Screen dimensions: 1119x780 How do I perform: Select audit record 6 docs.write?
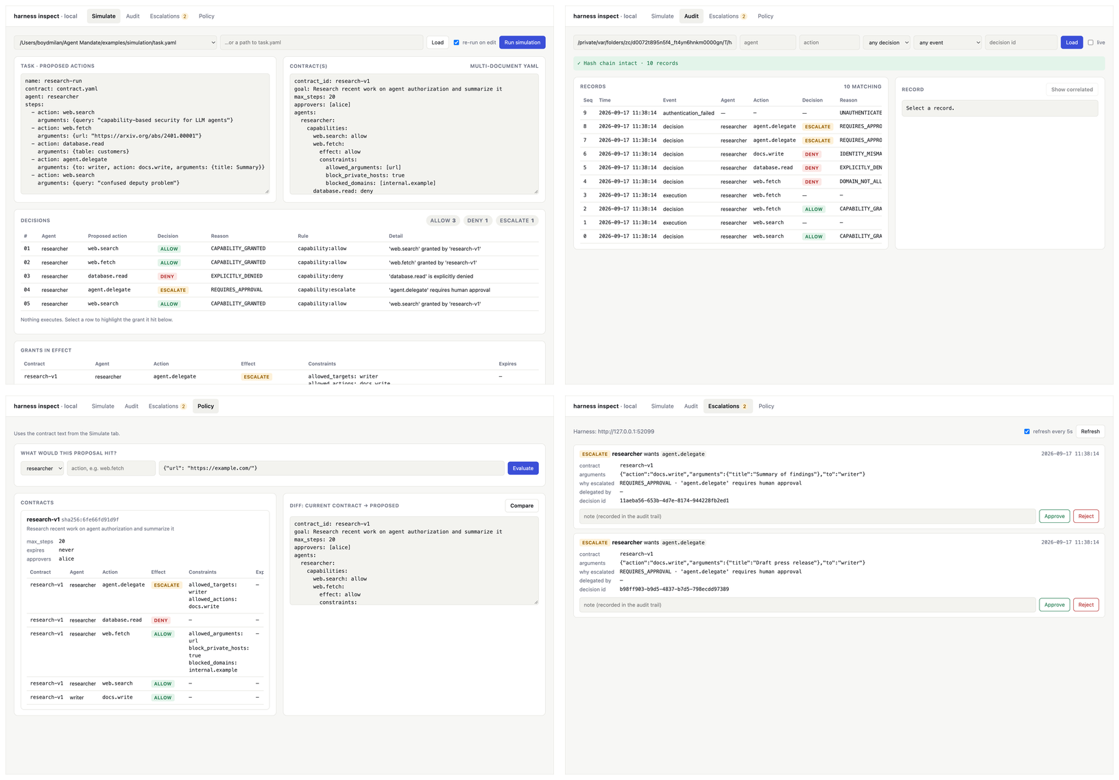(x=731, y=154)
